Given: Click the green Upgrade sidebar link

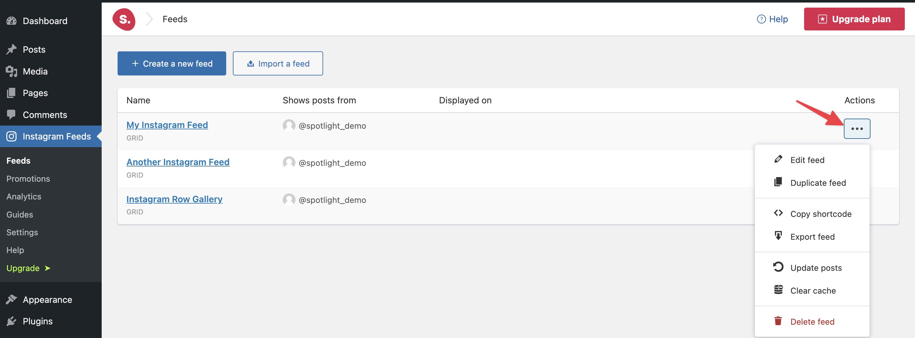Looking at the screenshot, I should pos(28,268).
